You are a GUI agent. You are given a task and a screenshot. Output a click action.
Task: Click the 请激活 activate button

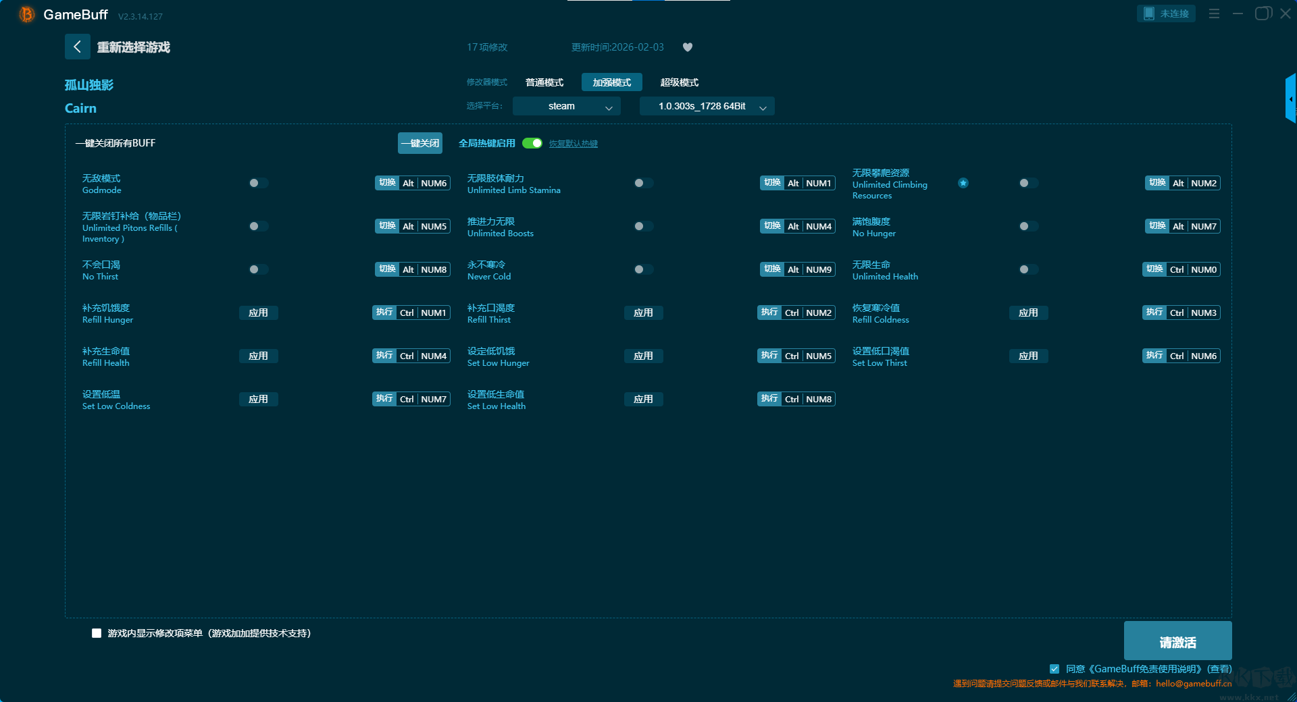pyautogui.click(x=1177, y=641)
